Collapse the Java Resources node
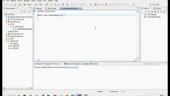Screen dimensions: 170x96 pyautogui.click(x=6, y=22)
